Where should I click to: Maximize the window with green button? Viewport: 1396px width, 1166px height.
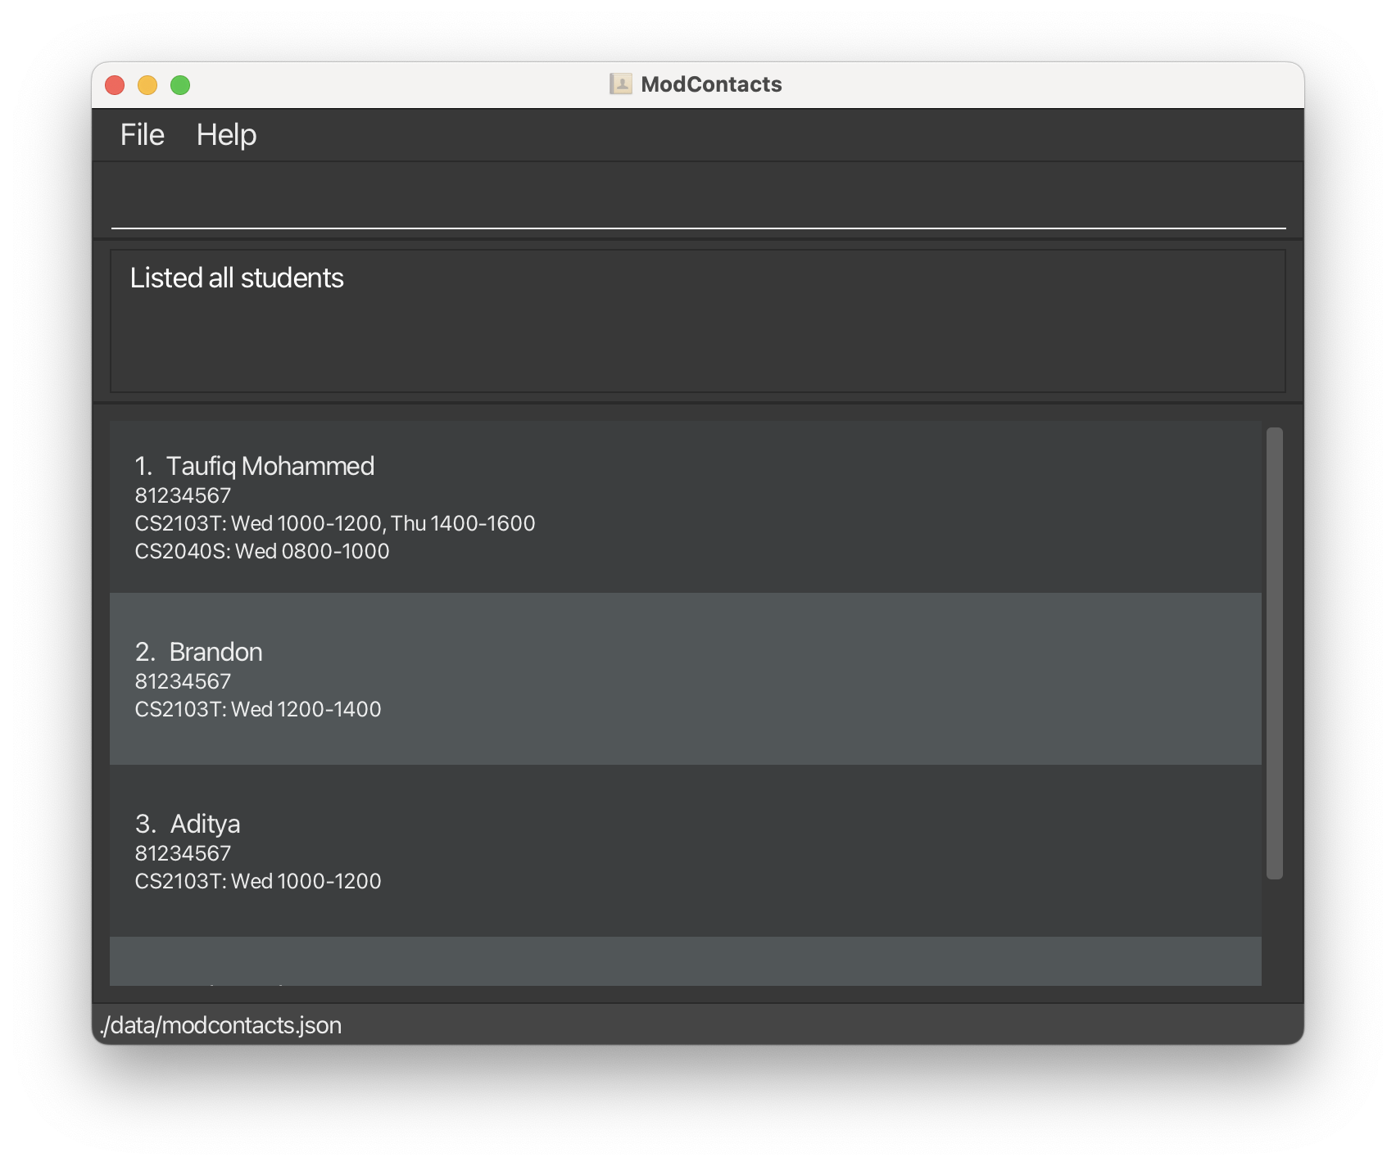180,85
